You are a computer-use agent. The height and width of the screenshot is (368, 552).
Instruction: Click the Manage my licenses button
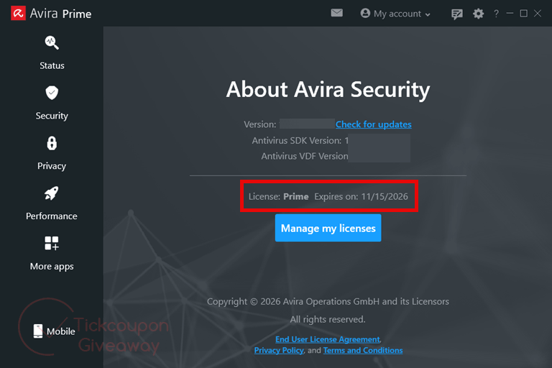(328, 228)
